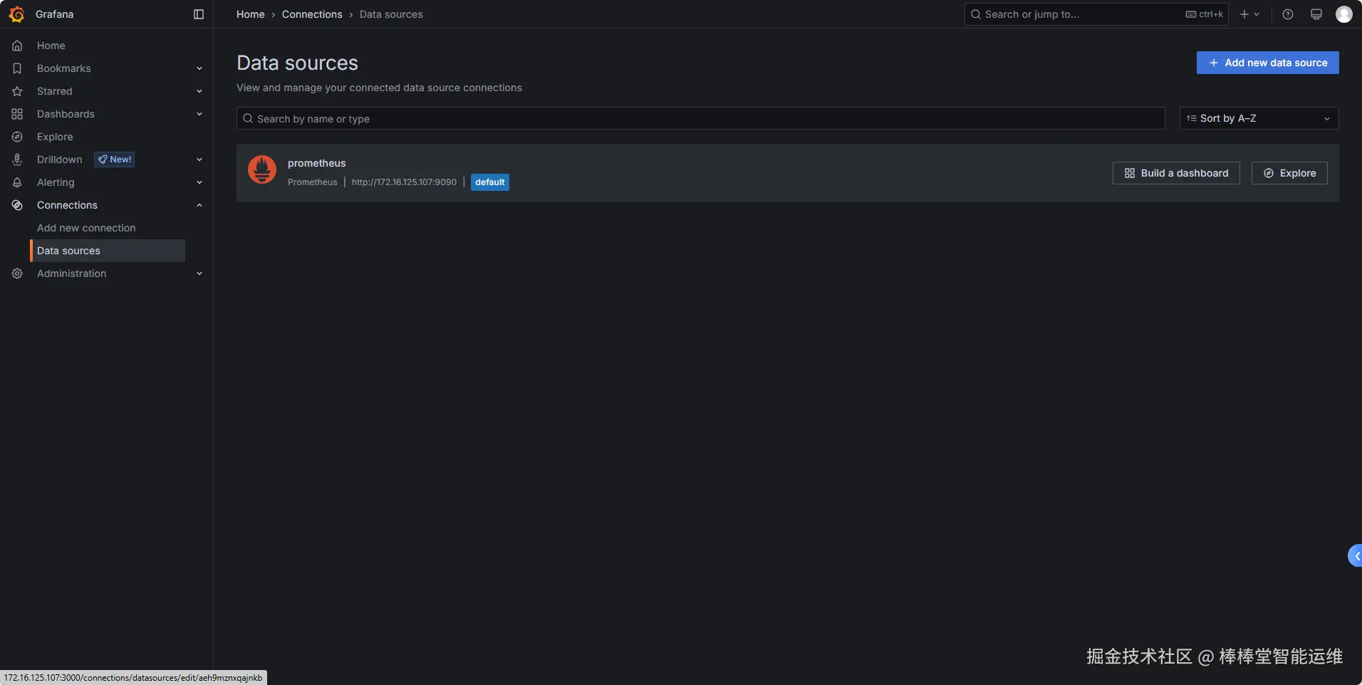
Task: Expand the Alerting section chevron
Action: click(x=199, y=182)
